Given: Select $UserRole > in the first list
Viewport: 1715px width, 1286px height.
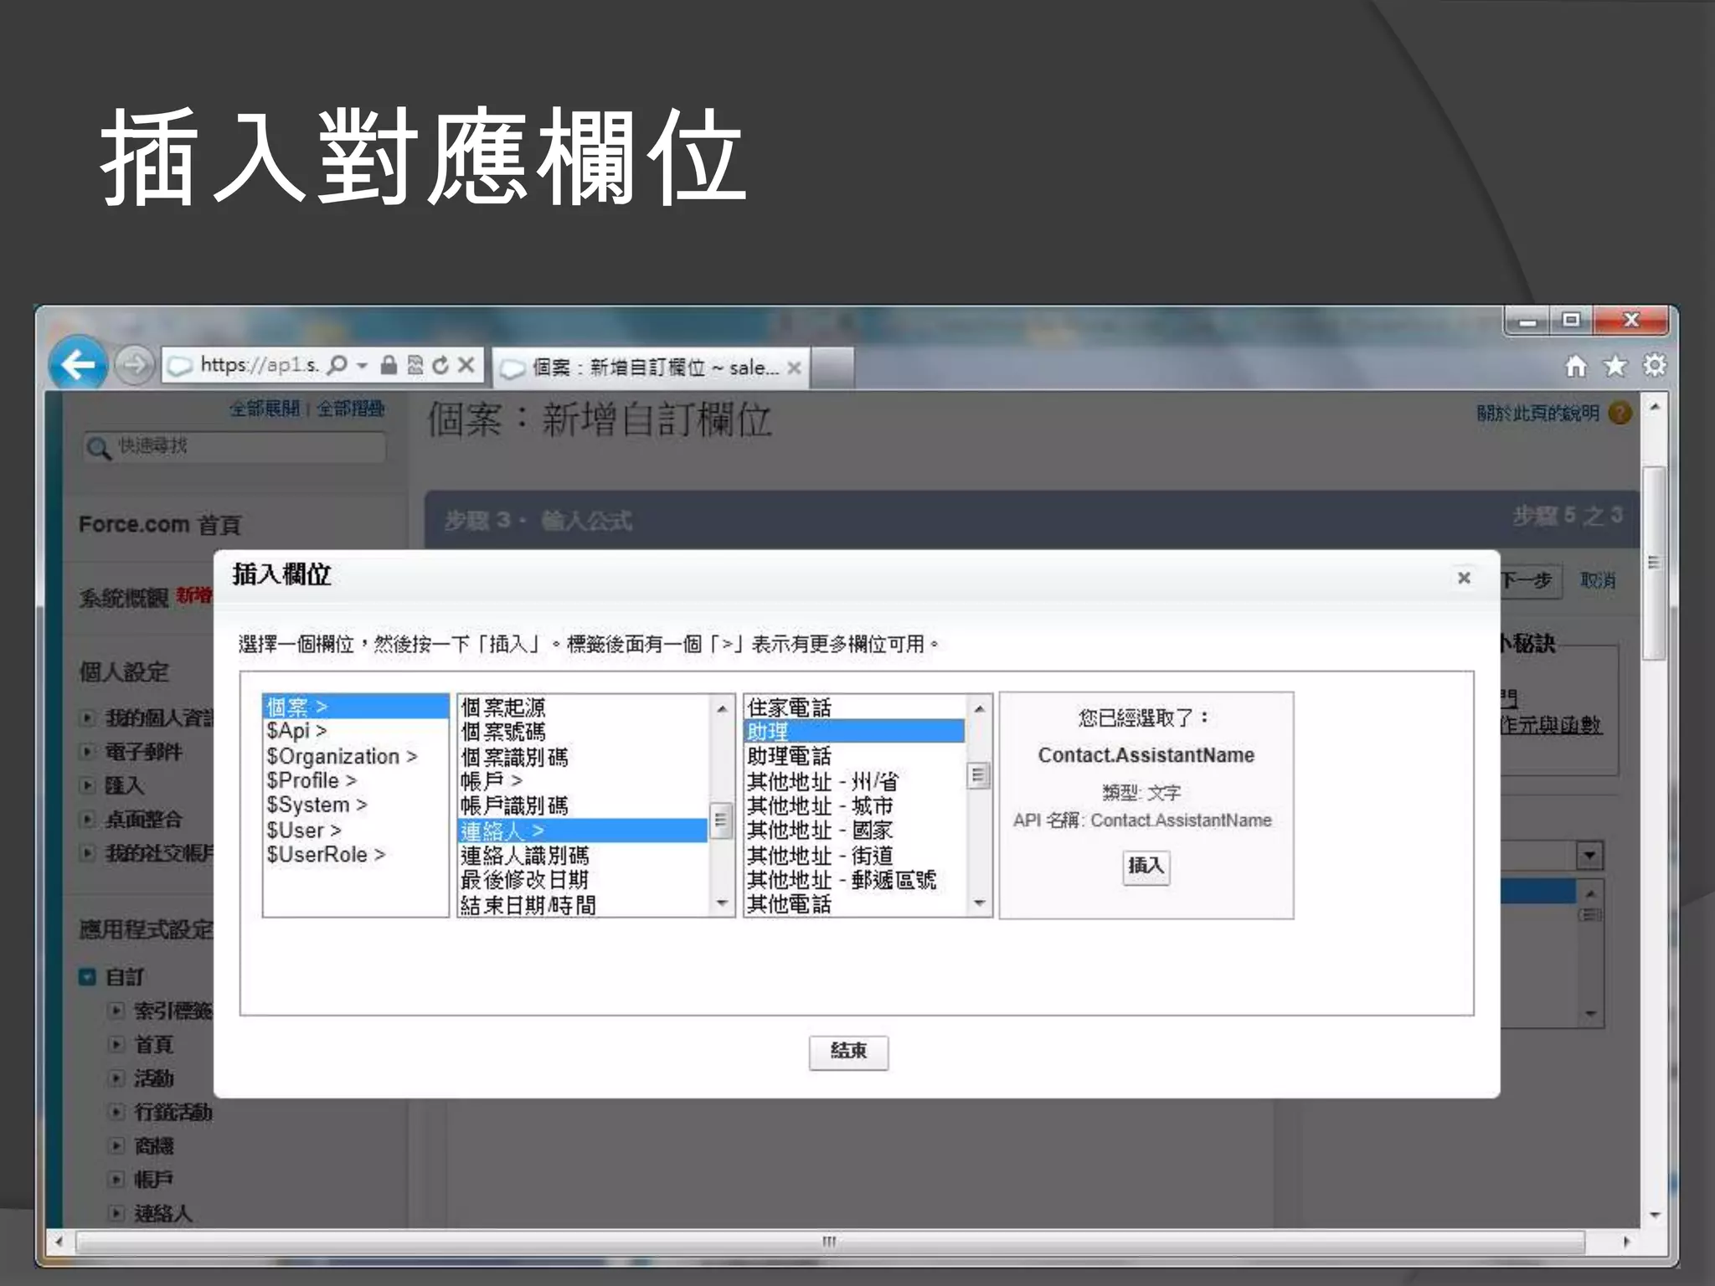Looking at the screenshot, I should 356,854.
